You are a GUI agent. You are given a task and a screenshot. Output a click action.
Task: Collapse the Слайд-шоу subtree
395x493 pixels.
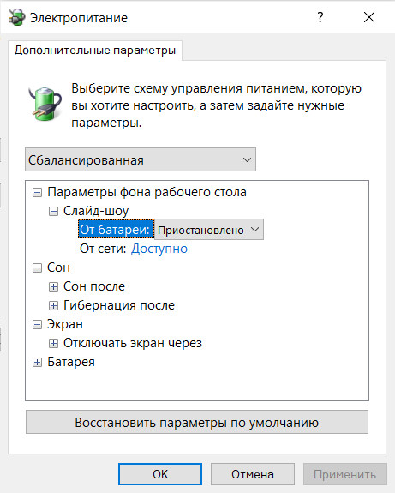pos(53,211)
